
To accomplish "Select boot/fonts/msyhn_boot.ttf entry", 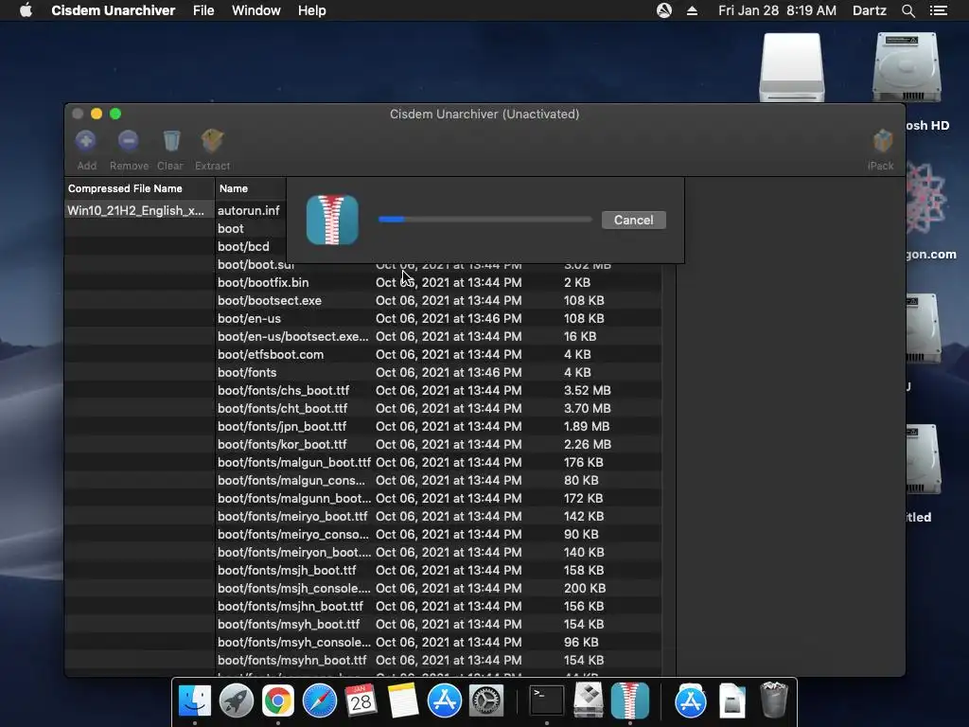I will point(439,660).
